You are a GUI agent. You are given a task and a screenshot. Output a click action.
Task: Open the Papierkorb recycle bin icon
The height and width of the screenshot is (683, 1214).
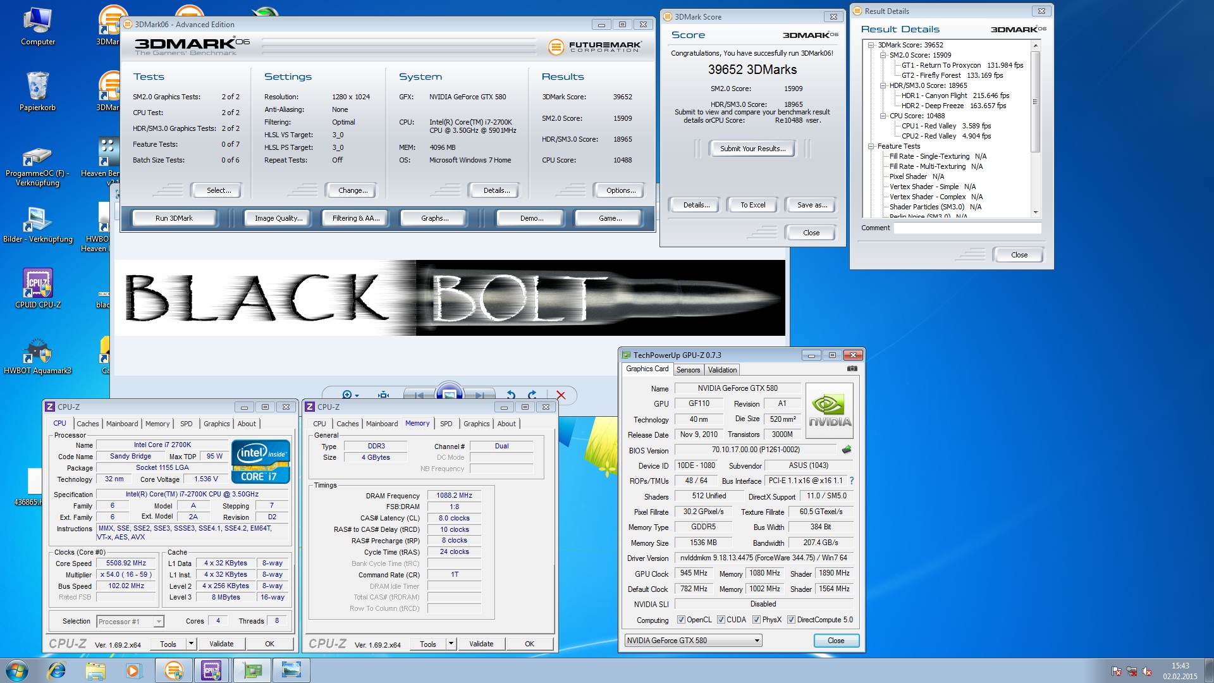(38, 92)
